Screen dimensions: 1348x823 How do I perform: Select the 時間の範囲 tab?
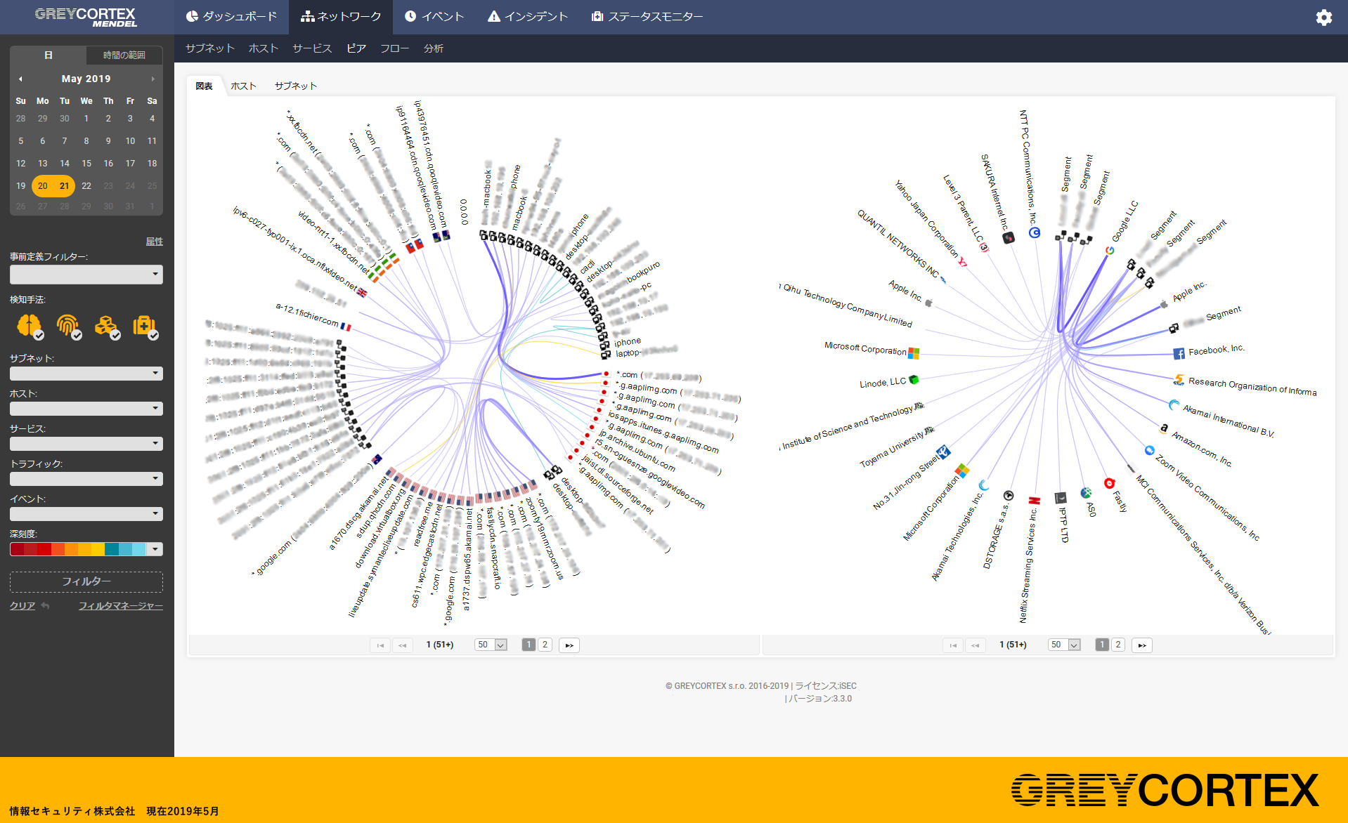124,55
